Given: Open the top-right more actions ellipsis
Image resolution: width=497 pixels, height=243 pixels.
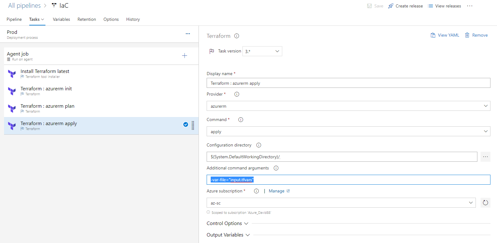Looking at the screenshot, I should 470,6.
